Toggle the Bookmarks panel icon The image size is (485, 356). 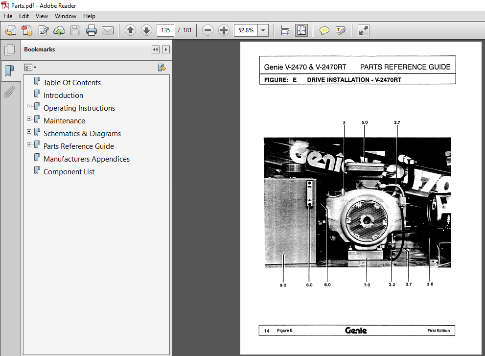pyautogui.click(x=10, y=71)
